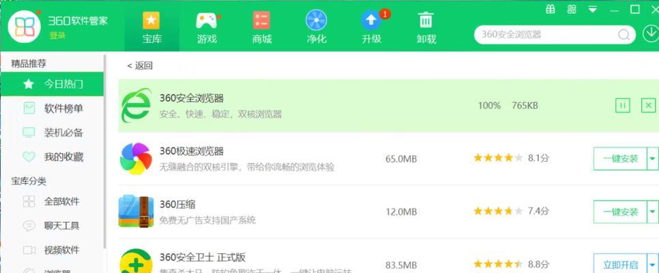Open the 卸载 tab with trash icon
Screen dimensions: 659x273
(x=426, y=27)
